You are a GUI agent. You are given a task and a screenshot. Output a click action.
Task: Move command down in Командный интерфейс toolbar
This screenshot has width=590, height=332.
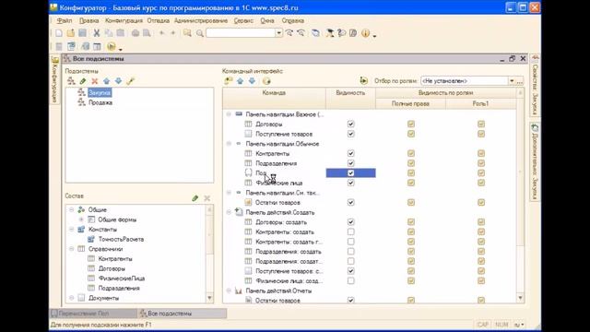(252, 81)
